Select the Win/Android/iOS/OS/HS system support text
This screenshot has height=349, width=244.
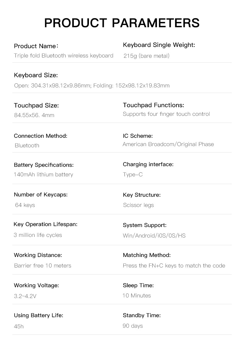154,236
